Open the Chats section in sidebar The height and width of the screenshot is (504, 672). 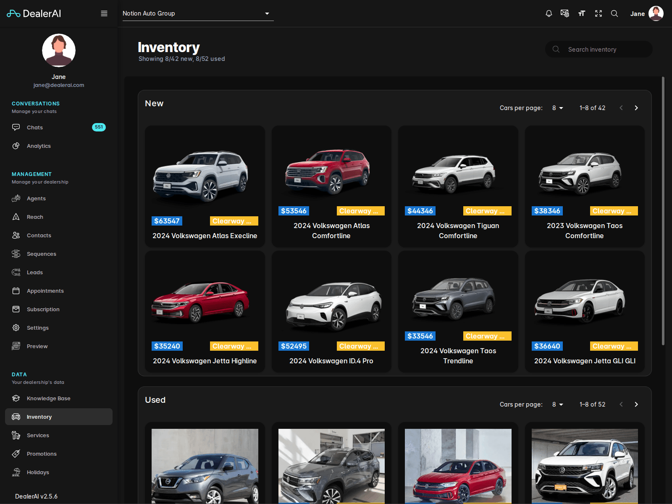pyautogui.click(x=34, y=127)
